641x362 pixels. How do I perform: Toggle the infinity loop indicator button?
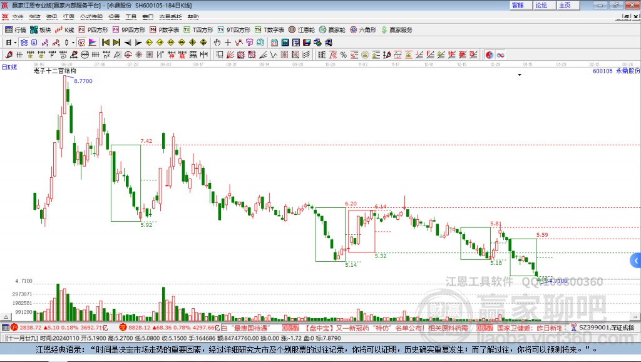click(500, 55)
